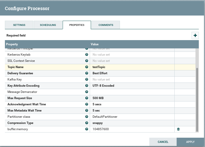Screen dimensions: 205x147
Task: Select the Delivery Guarantee property label
Action: click(x=20, y=73)
